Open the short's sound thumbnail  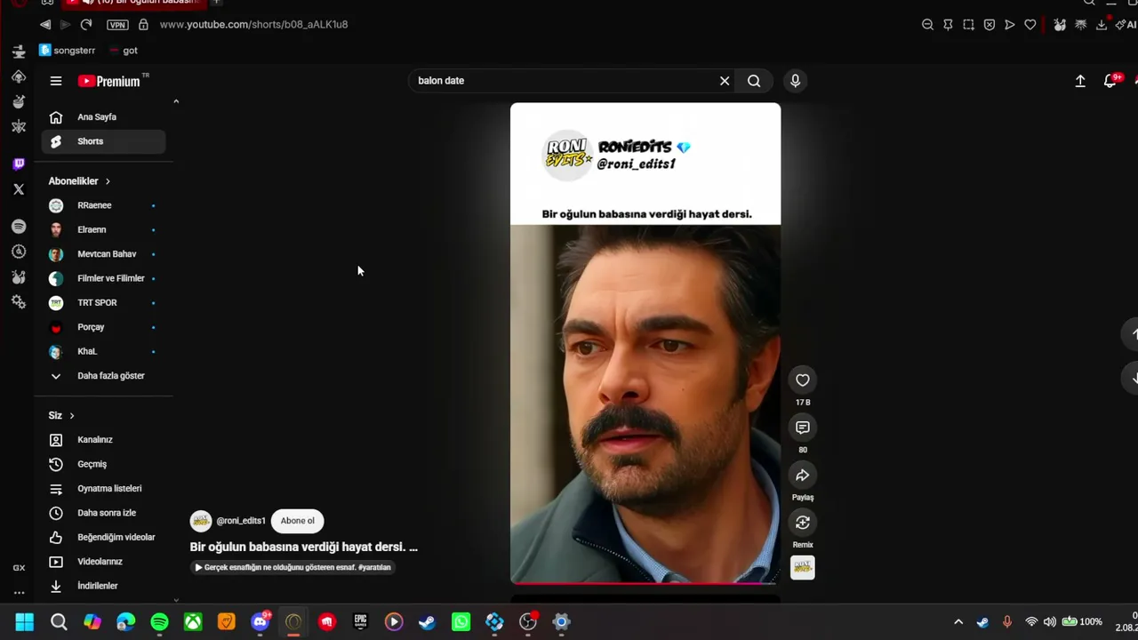[x=803, y=568]
